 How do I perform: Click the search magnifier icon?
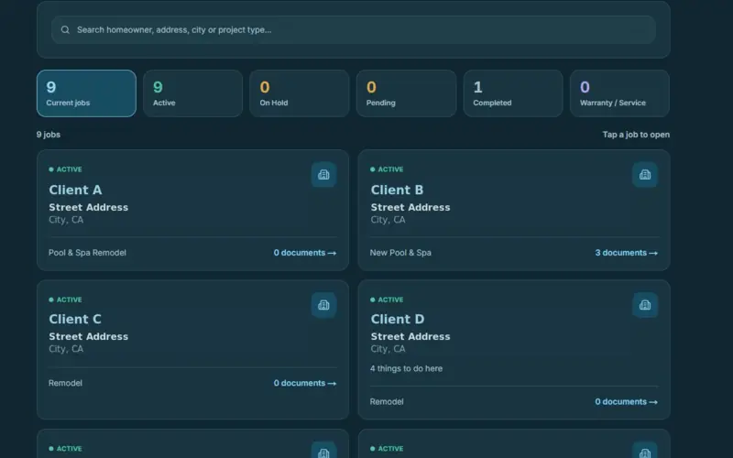click(x=65, y=30)
